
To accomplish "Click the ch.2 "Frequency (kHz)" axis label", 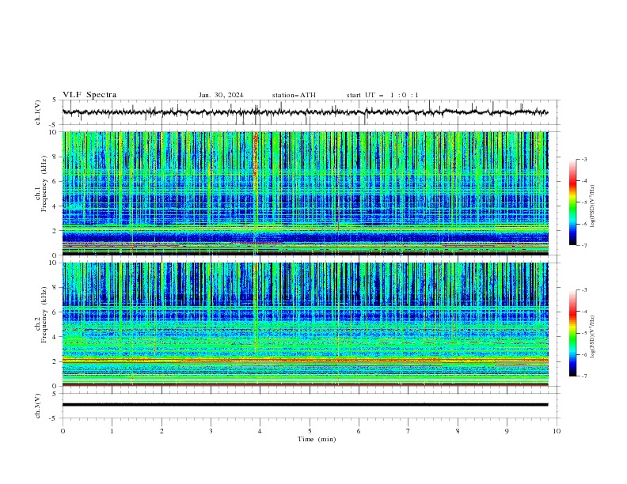I will [x=44, y=315].
